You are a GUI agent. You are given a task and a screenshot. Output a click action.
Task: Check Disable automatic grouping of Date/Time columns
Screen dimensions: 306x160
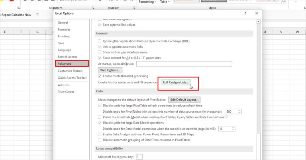[100, 140]
